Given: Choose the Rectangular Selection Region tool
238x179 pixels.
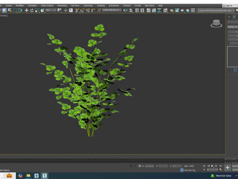Looking at the screenshot, I should (x=15, y=10).
